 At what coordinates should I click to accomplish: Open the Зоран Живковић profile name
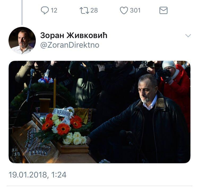point(74,35)
